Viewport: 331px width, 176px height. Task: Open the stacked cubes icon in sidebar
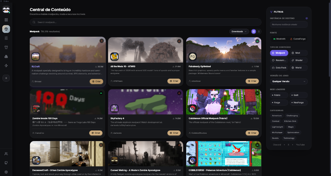(6, 57)
